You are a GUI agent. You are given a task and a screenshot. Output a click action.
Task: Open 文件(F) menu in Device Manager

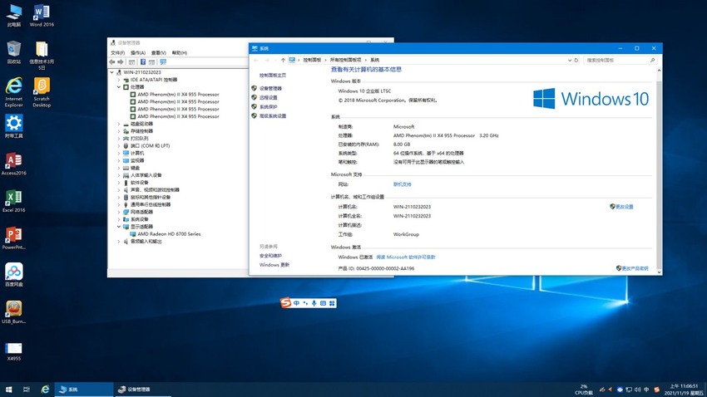pos(117,52)
